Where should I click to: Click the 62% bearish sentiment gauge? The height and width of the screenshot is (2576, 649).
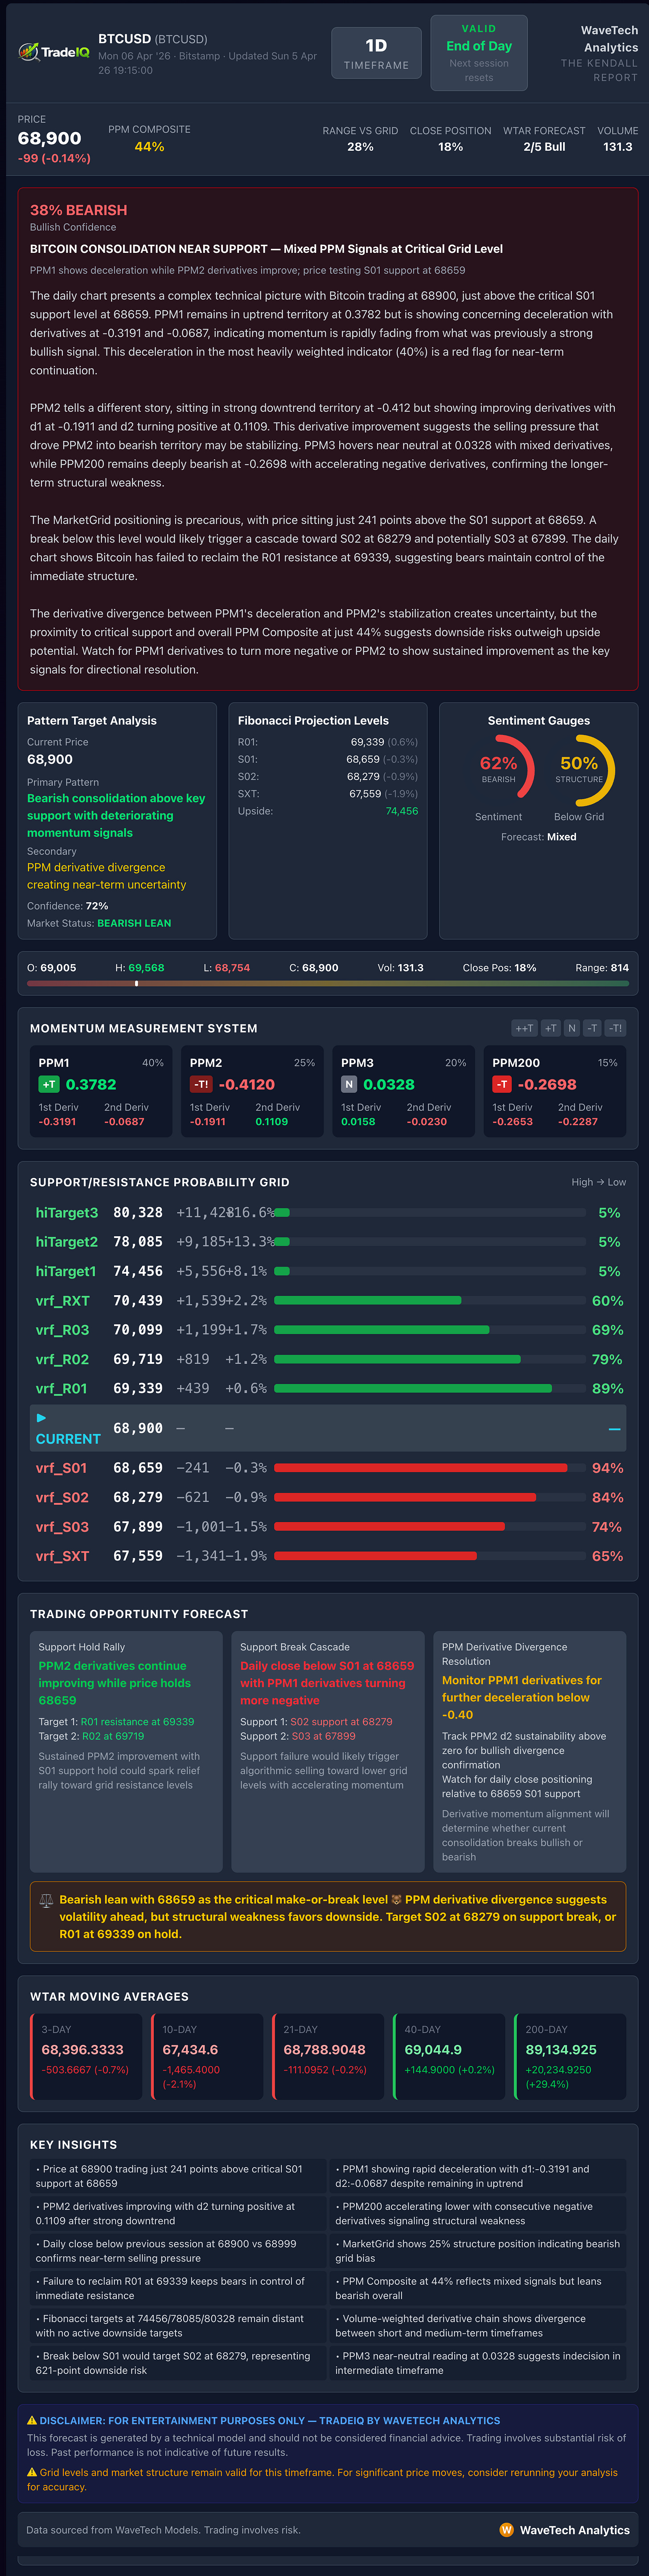pos(499,771)
